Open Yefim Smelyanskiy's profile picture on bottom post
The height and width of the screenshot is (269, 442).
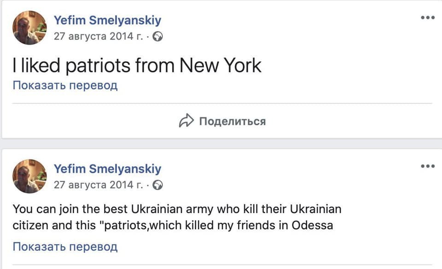[x=29, y=176]
